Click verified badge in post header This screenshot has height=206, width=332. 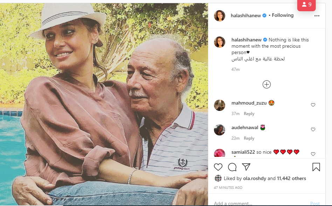(x=265, y=15)
